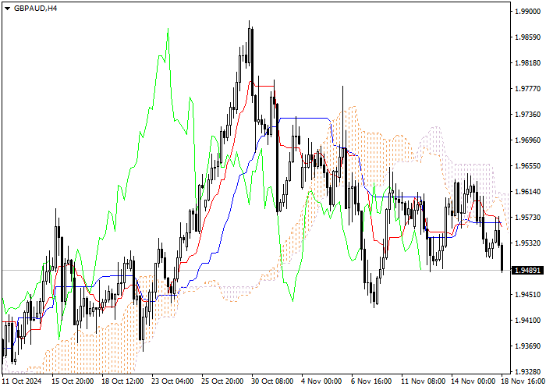Open the chart dropdown triangle beside GBPAUD

click(x=7, y=9)
